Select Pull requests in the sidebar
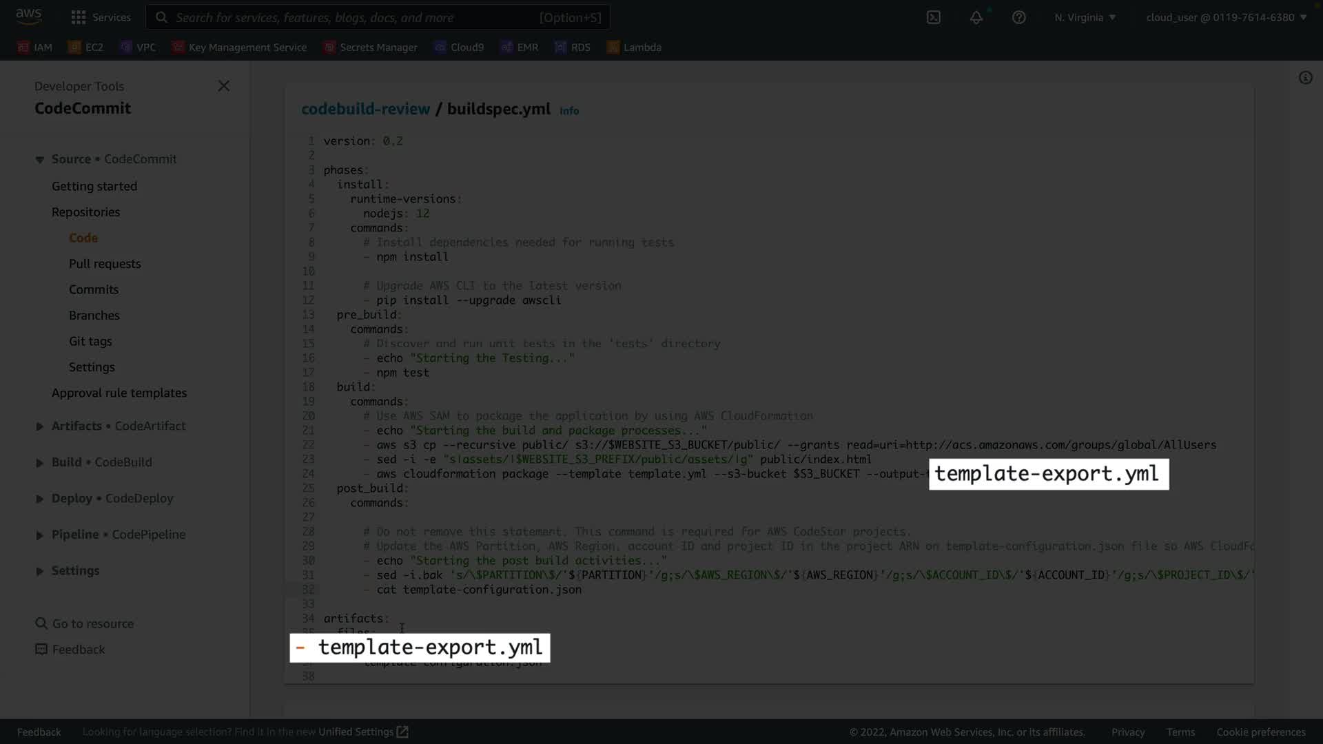This screenshot has width=1323, height=744. 105,264
